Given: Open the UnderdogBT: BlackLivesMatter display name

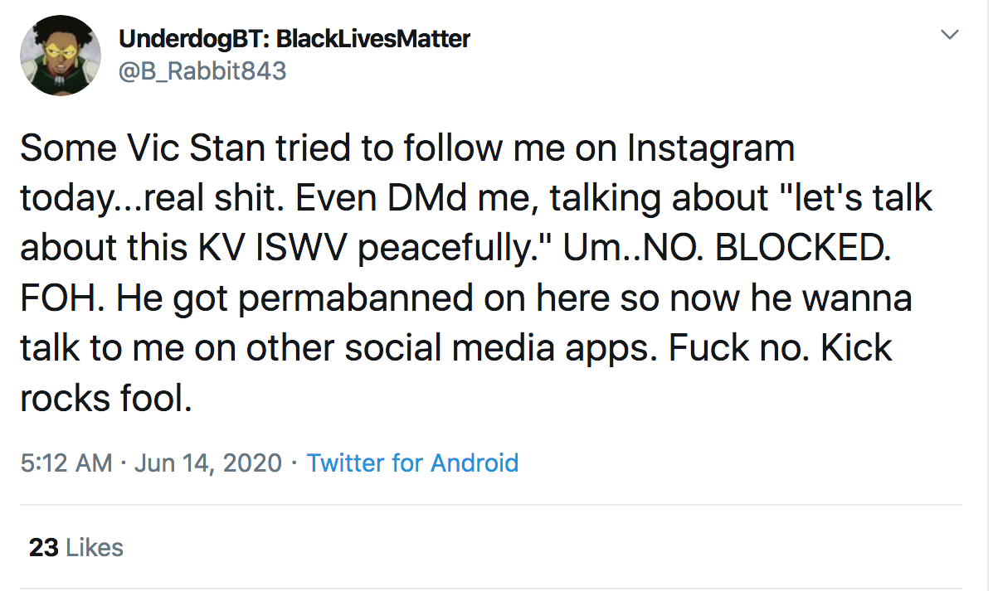Looking at the screenshot, I should click(294, 39).
